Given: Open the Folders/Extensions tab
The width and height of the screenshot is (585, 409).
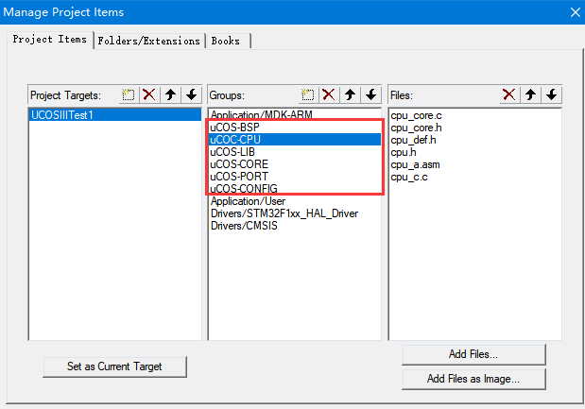Looking at the screenshot, I should [149, 41].
